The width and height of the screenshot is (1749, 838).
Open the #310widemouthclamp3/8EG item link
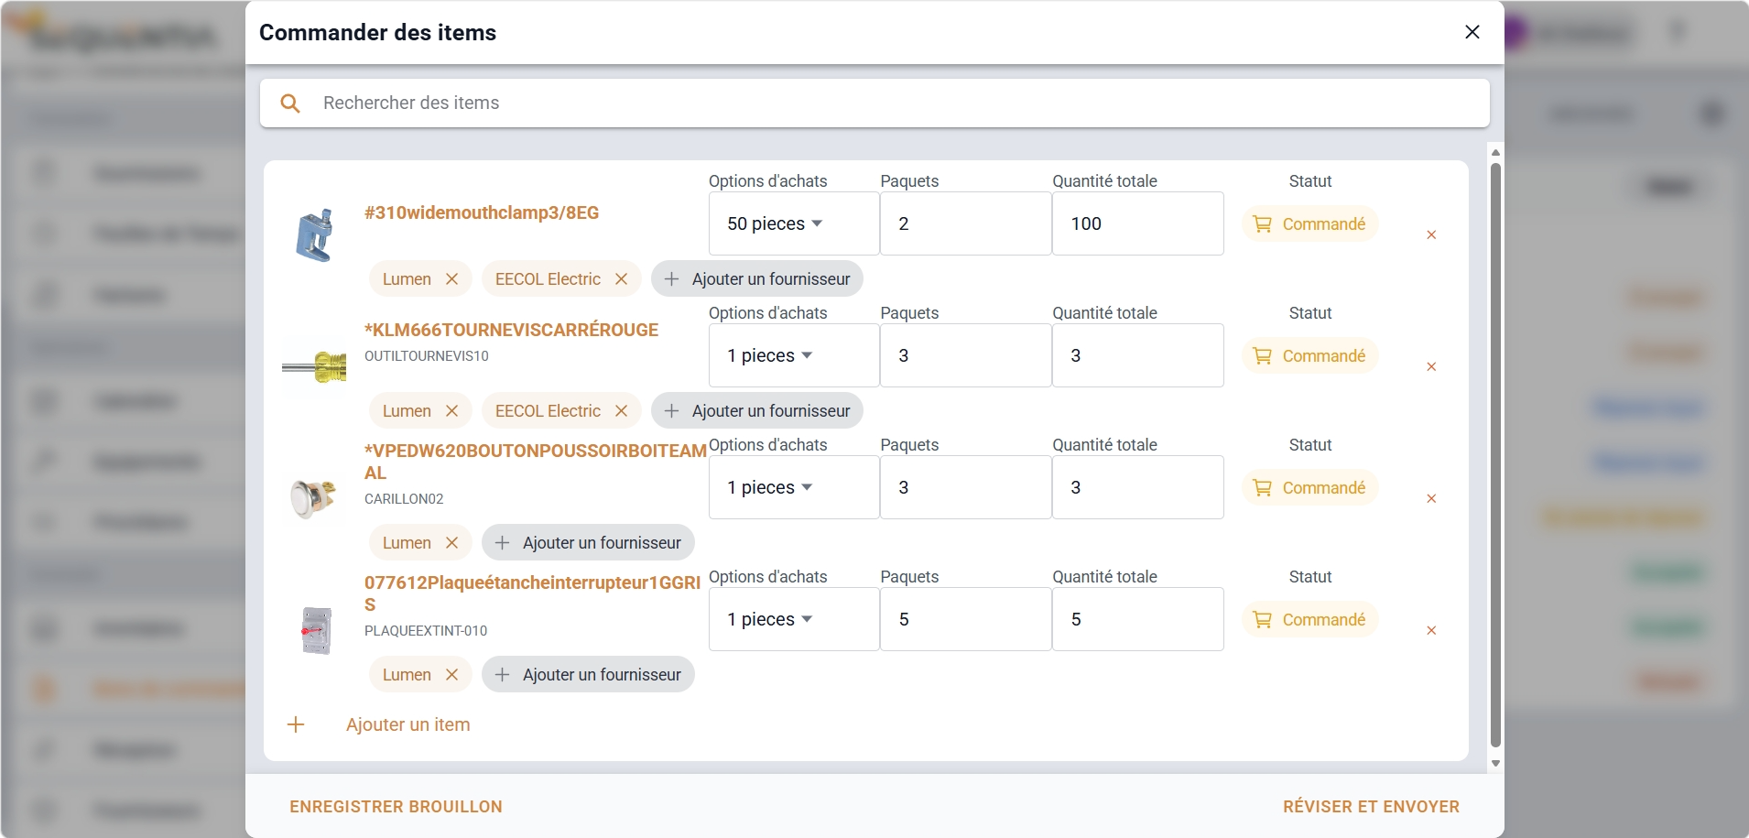(x=482, y=212)
